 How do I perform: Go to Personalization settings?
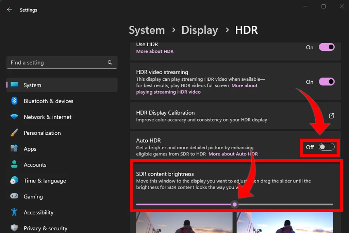tap(62, 133)
